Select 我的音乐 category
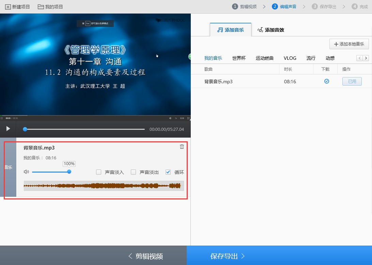This screenshot has width=372, height=265. coord(213,58)
